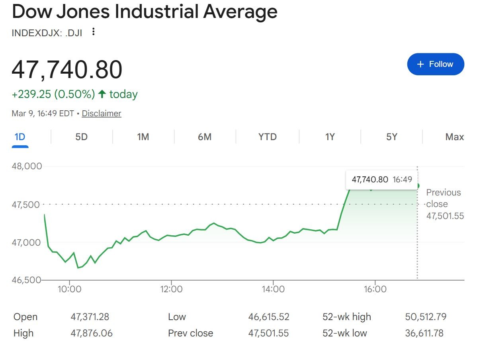Show the 1M chart range
477x344 pixels.
(143, 137)
